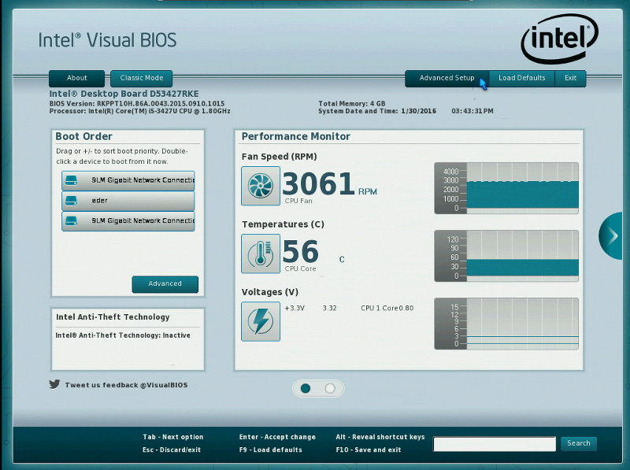The width and height of the screenshot is (630, 470).
Task: Click the Exit button
Action: click(x=570, y=79)
